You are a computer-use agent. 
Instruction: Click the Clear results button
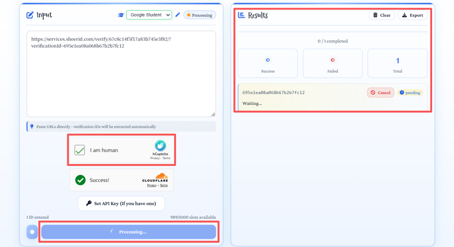click(382, 15)
